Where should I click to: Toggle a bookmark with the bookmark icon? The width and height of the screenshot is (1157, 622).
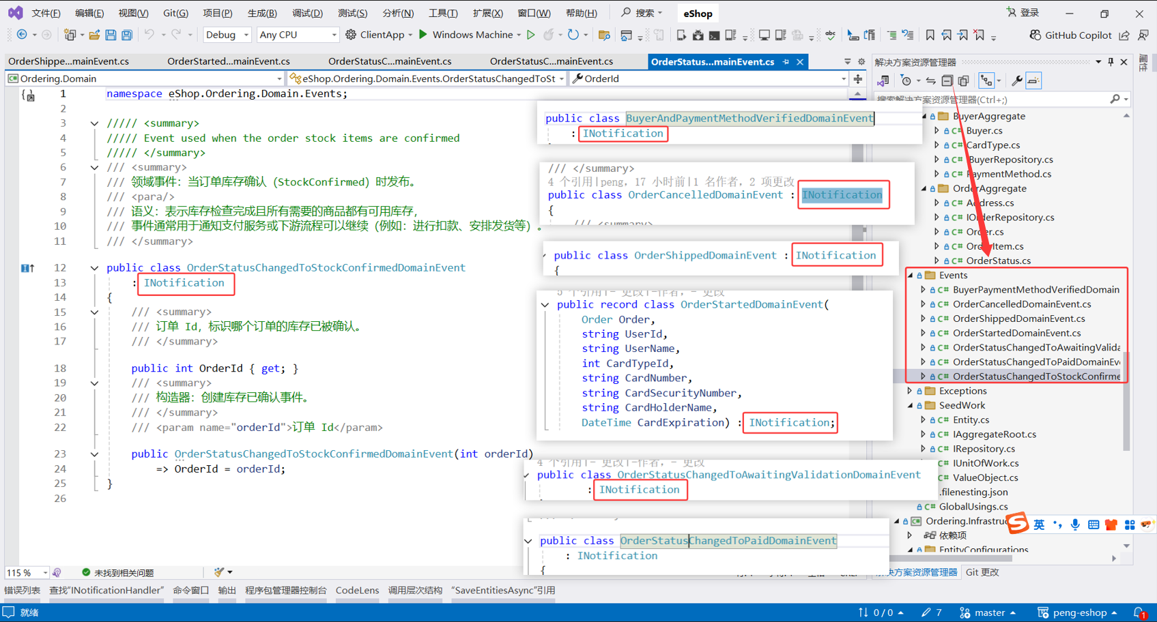(x=930, y=35)
